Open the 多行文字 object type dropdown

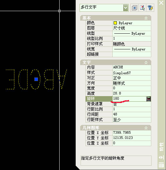pyautogui.click(x=125, y=8)
